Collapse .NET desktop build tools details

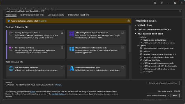click(x=136, y=34)
